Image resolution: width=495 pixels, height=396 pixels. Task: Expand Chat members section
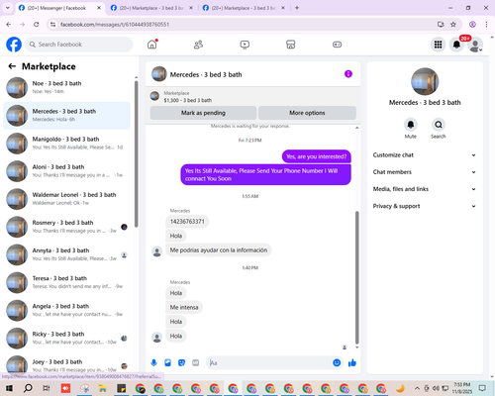[x=425, y=172]
